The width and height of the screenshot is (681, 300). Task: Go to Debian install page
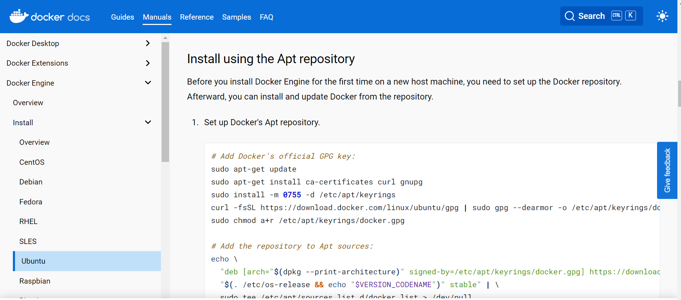click(31, 182)
